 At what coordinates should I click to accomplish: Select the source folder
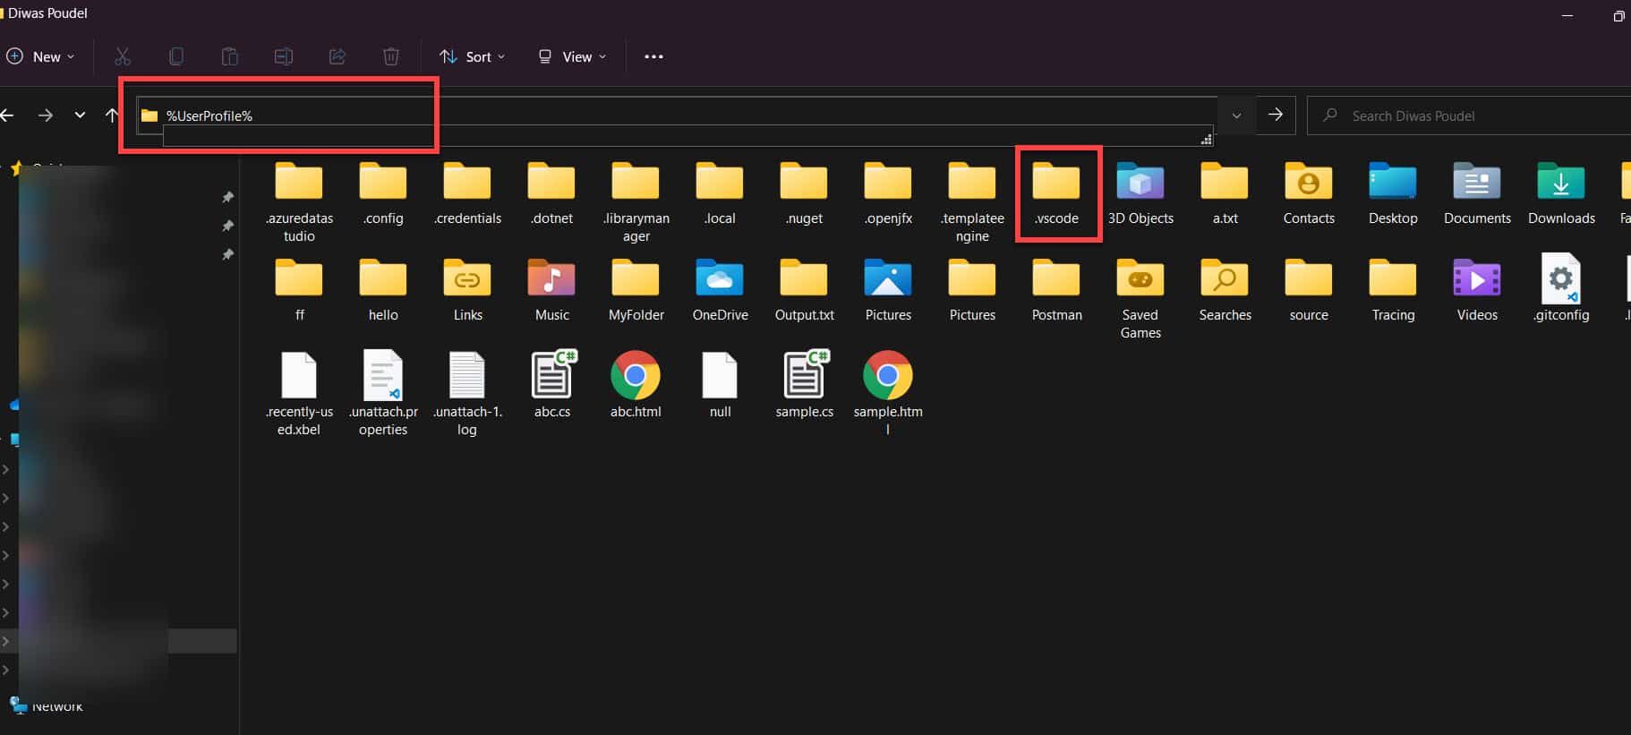click(x=1309, y=291)
